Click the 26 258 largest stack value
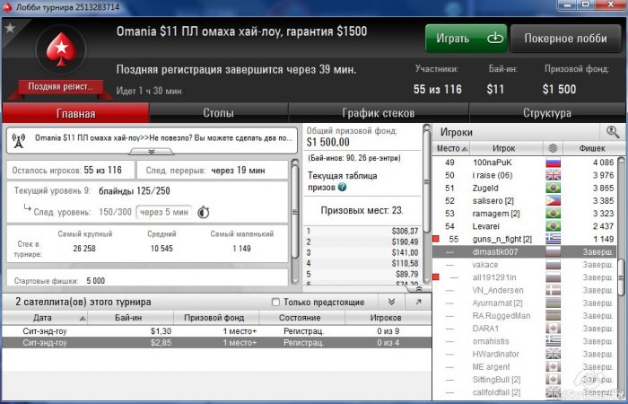The width and height of the screenshot is (628, 404). (84, 249)
